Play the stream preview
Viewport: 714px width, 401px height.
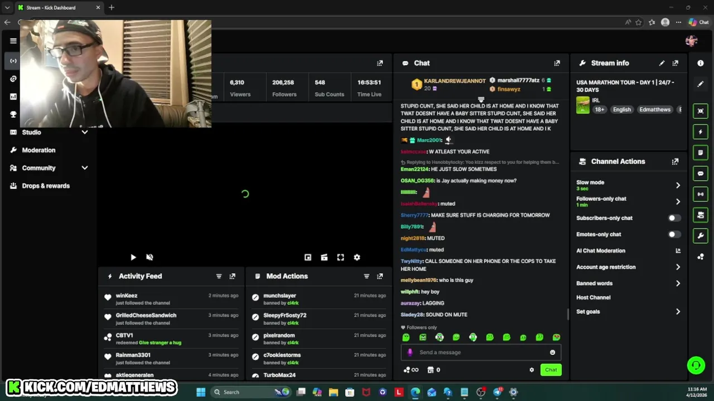pyautogui.click(x=133, y=257)
